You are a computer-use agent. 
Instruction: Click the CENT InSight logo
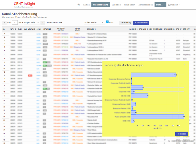(24, 4)
